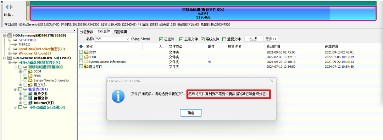
Task: Click the 孤立文件 folder icon in the file list
Action: [x=86, y=67]
